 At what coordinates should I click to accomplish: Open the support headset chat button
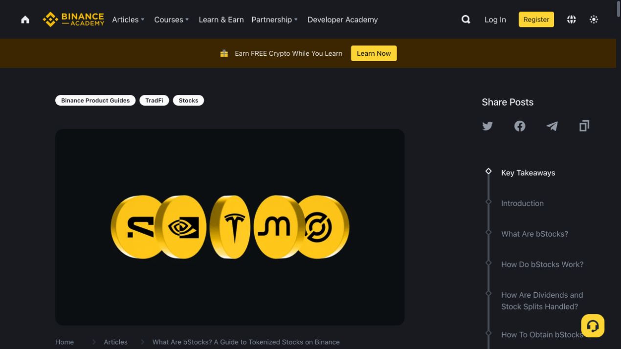tap(593, 326)
